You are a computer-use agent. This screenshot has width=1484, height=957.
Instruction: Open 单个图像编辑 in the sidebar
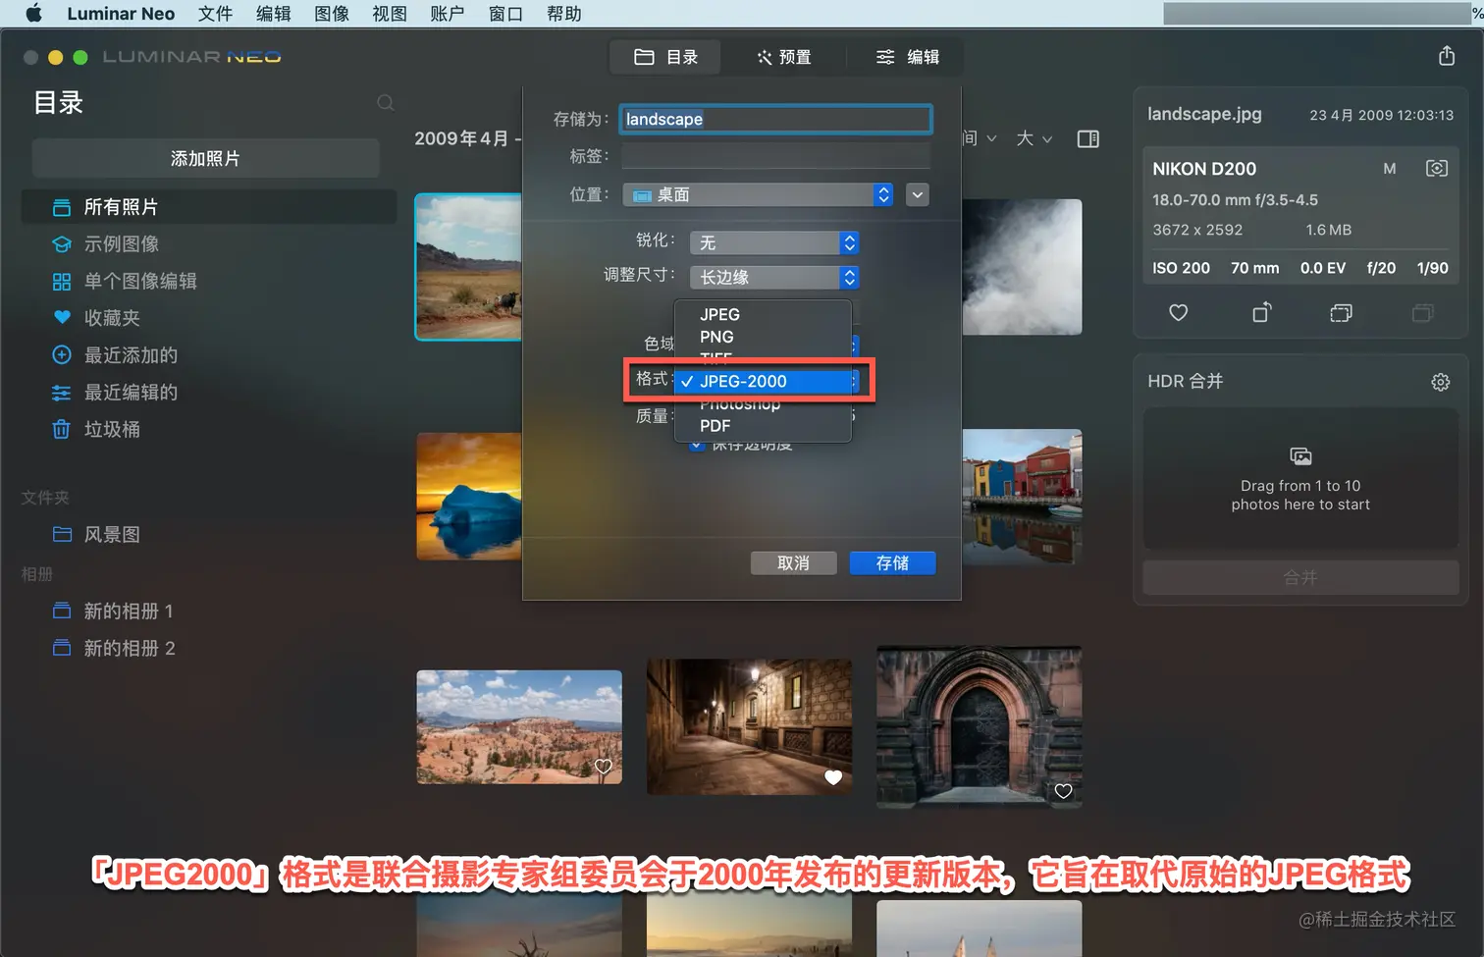(x=208, y=282)
